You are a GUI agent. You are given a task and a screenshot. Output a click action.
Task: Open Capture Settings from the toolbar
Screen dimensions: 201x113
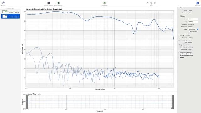click(x=49, y=3)
